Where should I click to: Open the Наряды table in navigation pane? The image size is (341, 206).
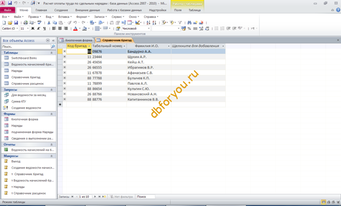point(17,70)
